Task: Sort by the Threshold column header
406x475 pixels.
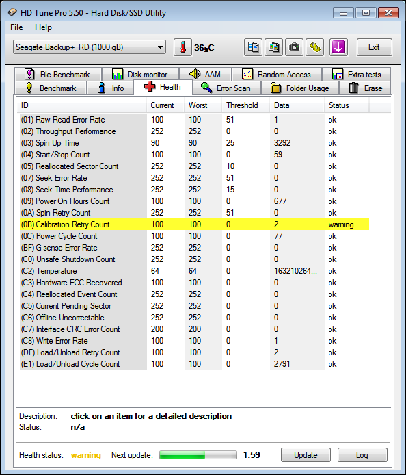Action: tap(245, 105)
